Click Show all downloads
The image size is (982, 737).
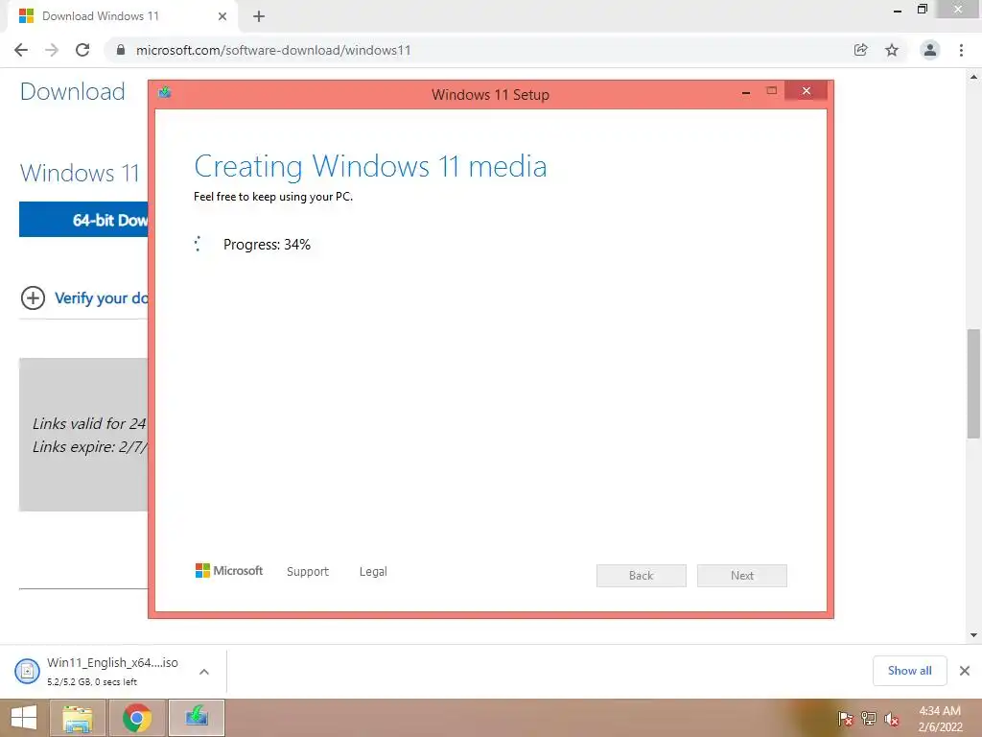point(909,671)
